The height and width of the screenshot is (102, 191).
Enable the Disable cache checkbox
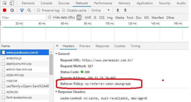tap(64, 10)
